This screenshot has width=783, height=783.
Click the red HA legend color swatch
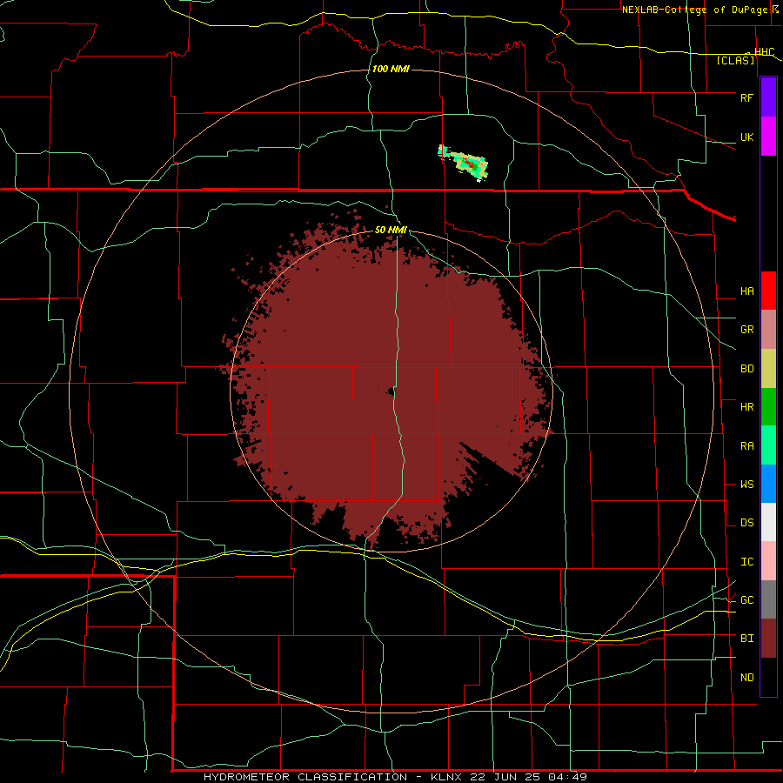click(x=768, y=291)
